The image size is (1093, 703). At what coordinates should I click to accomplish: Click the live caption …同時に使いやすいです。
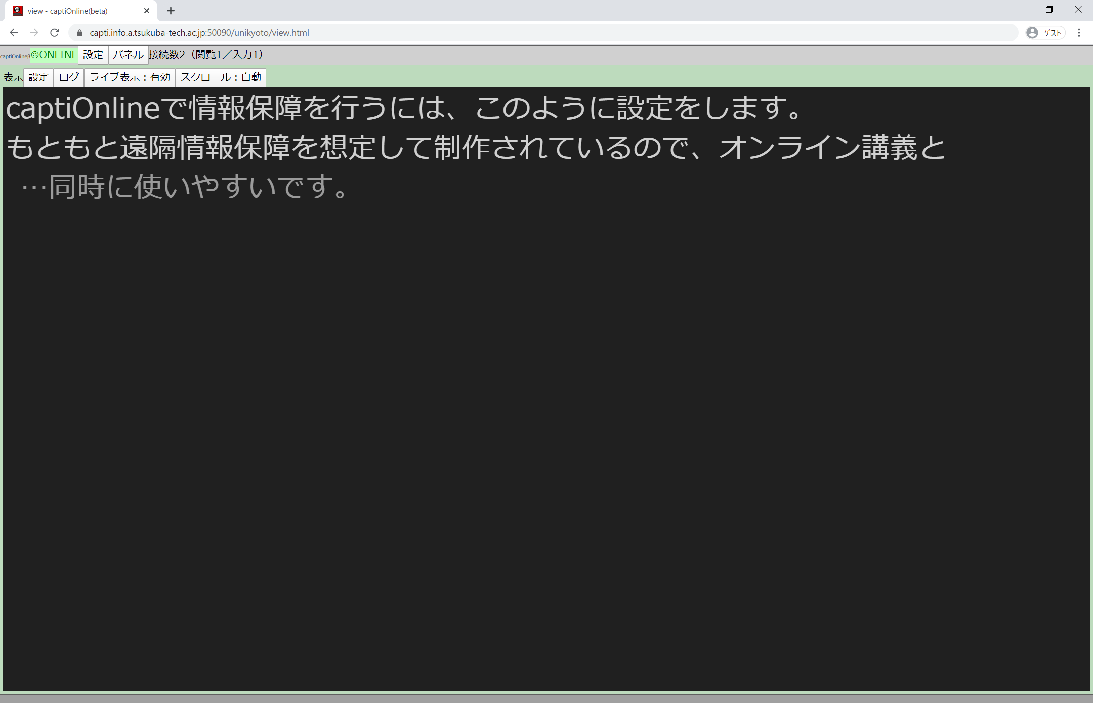click(x=184, y=187)
